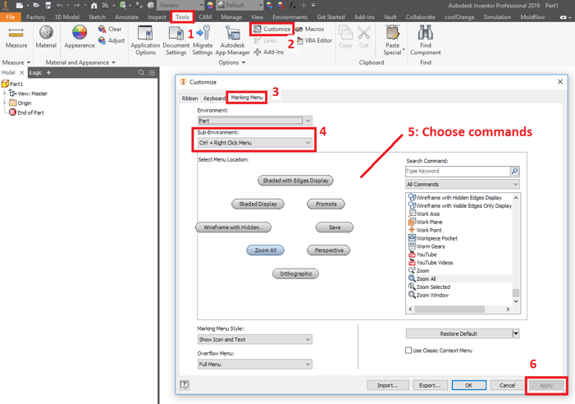Switch to the Ribbon tab in Customize
This screenshot has height=404, width=575.
(x=189, y=99)
